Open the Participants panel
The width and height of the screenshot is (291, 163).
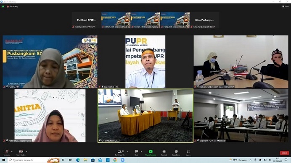pos(120,153)
